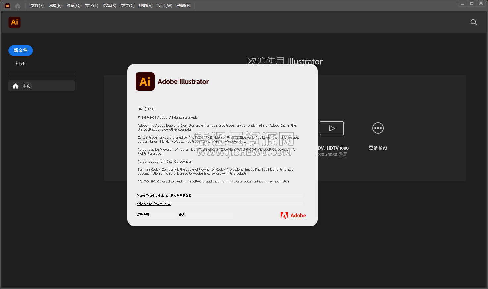Viewport: 488px width, 289px height.
Task: Click the Adobe logo in About dialog
Action: coord(293,215)
